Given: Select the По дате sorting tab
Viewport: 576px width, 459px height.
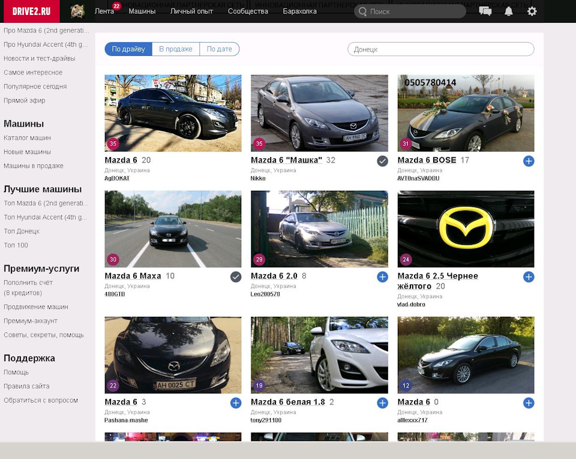Looking at the screenshot, I should pyautogui.click(x=220, y=49).
